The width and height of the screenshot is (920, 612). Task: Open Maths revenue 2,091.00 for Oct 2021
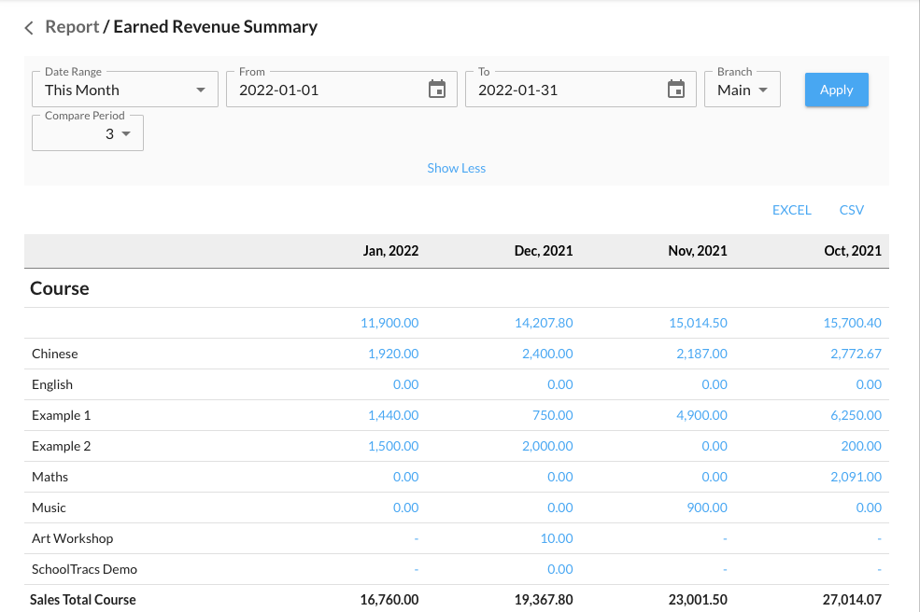856,477
